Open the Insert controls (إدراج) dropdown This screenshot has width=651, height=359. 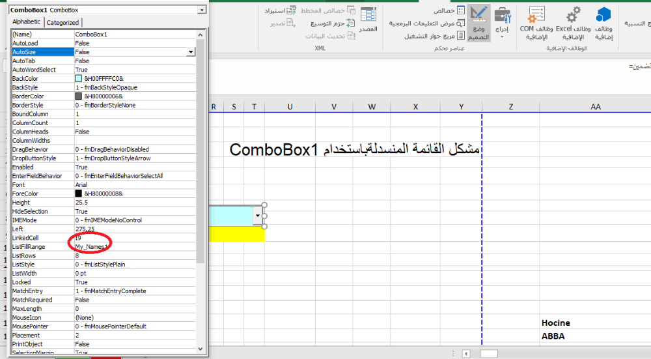coord(502,23)
